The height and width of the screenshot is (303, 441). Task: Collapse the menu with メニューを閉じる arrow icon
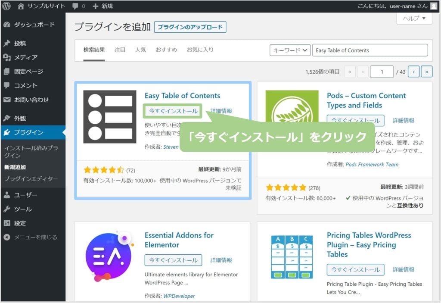7,237
